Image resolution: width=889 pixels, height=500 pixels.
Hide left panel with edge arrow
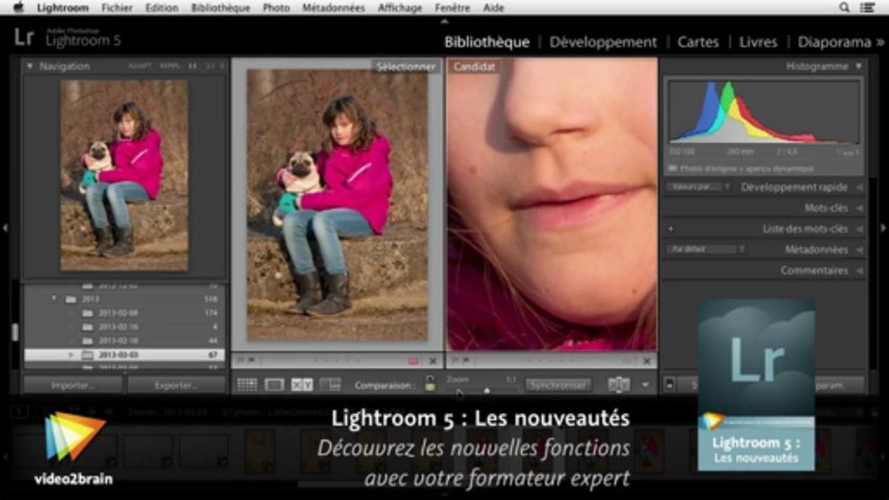click(x=6, y=227)
